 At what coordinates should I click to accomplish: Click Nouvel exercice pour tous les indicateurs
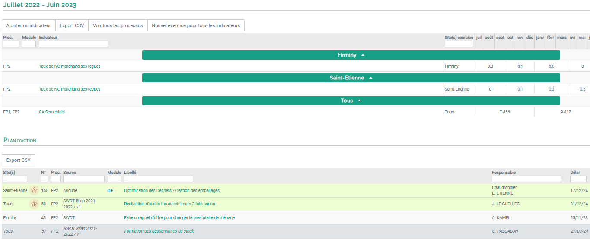click(x=196, y=25)
